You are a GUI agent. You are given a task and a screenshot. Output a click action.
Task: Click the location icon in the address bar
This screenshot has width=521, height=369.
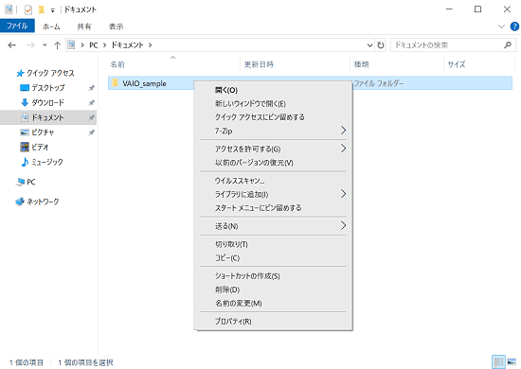tap(71, 44)
